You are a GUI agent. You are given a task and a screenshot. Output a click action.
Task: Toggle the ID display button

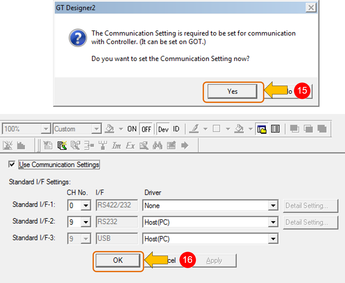coord(176,129)
